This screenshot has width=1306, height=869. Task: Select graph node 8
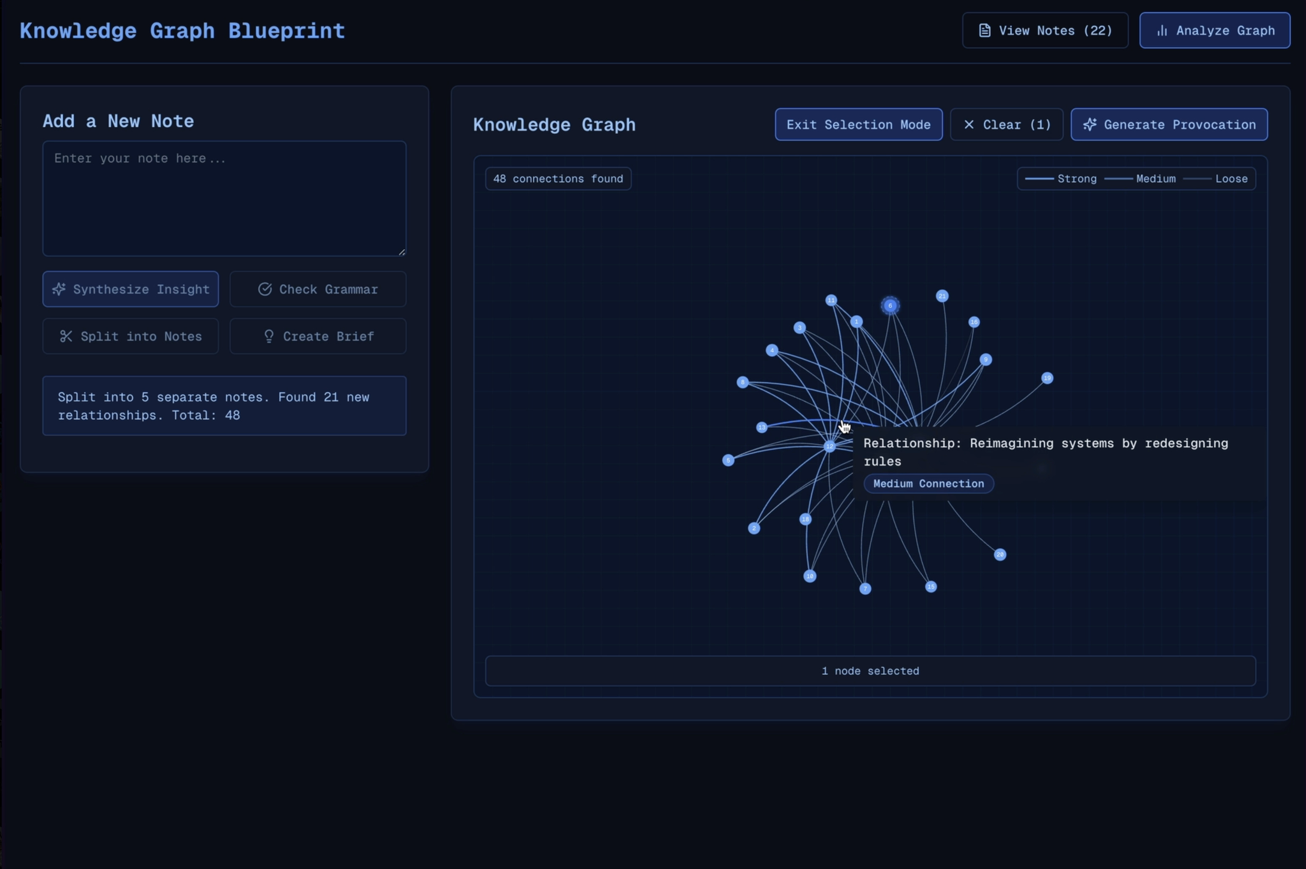pos(743,382)
